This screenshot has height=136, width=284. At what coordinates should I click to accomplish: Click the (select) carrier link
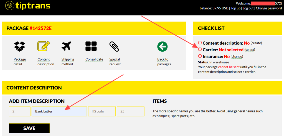point(250,50)
